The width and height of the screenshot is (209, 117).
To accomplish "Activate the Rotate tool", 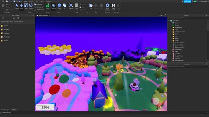I will coord(31,6).
